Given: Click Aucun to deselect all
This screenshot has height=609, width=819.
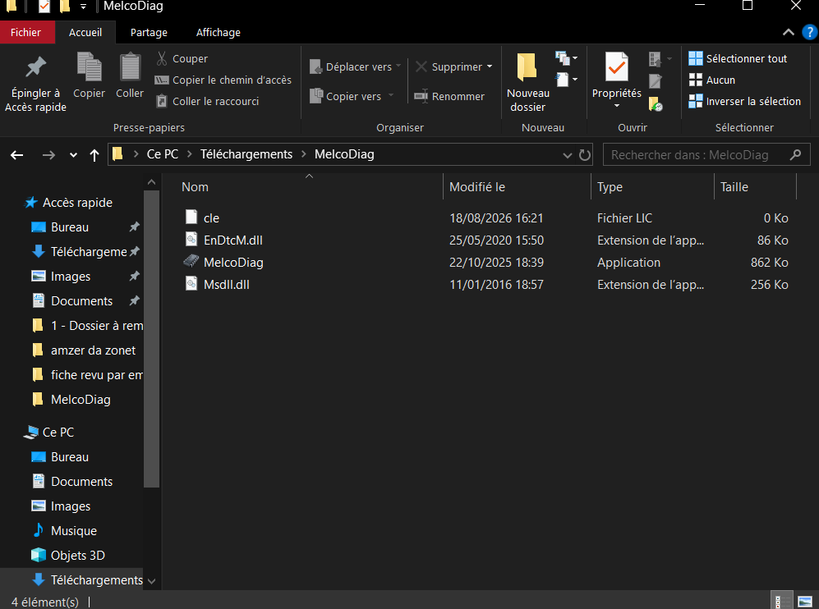Looking at the screenshot, I should (x=712, y=80).
